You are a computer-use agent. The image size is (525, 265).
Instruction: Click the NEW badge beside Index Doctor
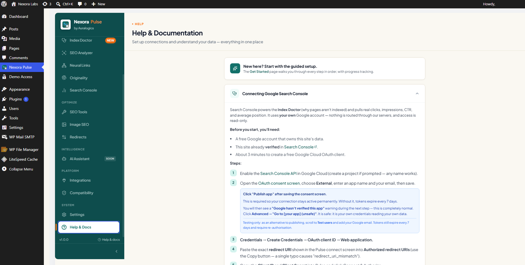[111, 40]
